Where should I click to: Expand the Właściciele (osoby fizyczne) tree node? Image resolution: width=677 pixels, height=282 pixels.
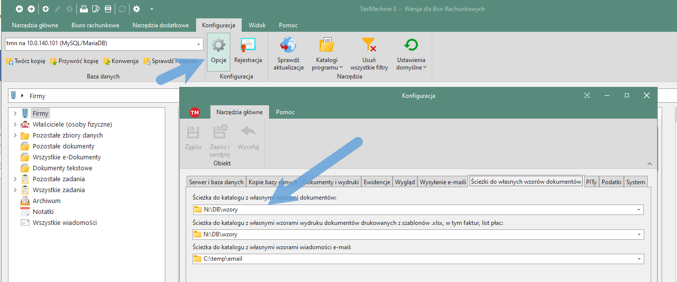click(x=15, y=125)
